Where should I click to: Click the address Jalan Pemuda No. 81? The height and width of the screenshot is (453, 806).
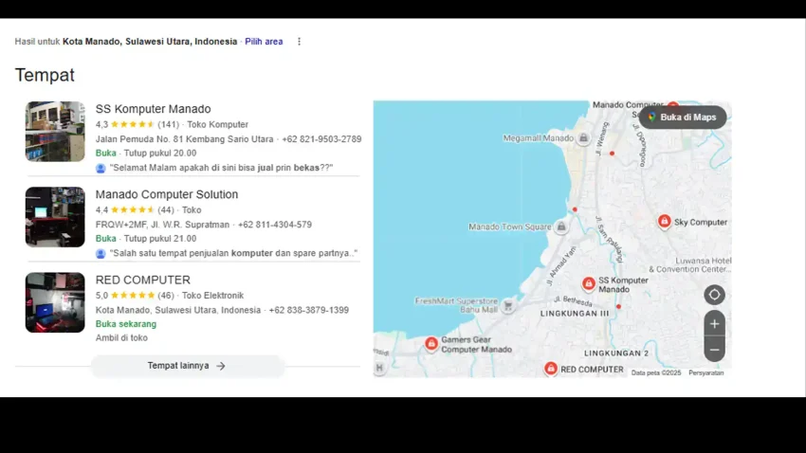click(x=138, y=139)
